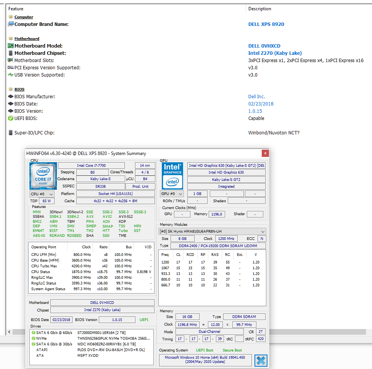Click the memory Mode field Dual-Channel
Image resolution: width=372 pixels, height=369 pixels.
209,332
